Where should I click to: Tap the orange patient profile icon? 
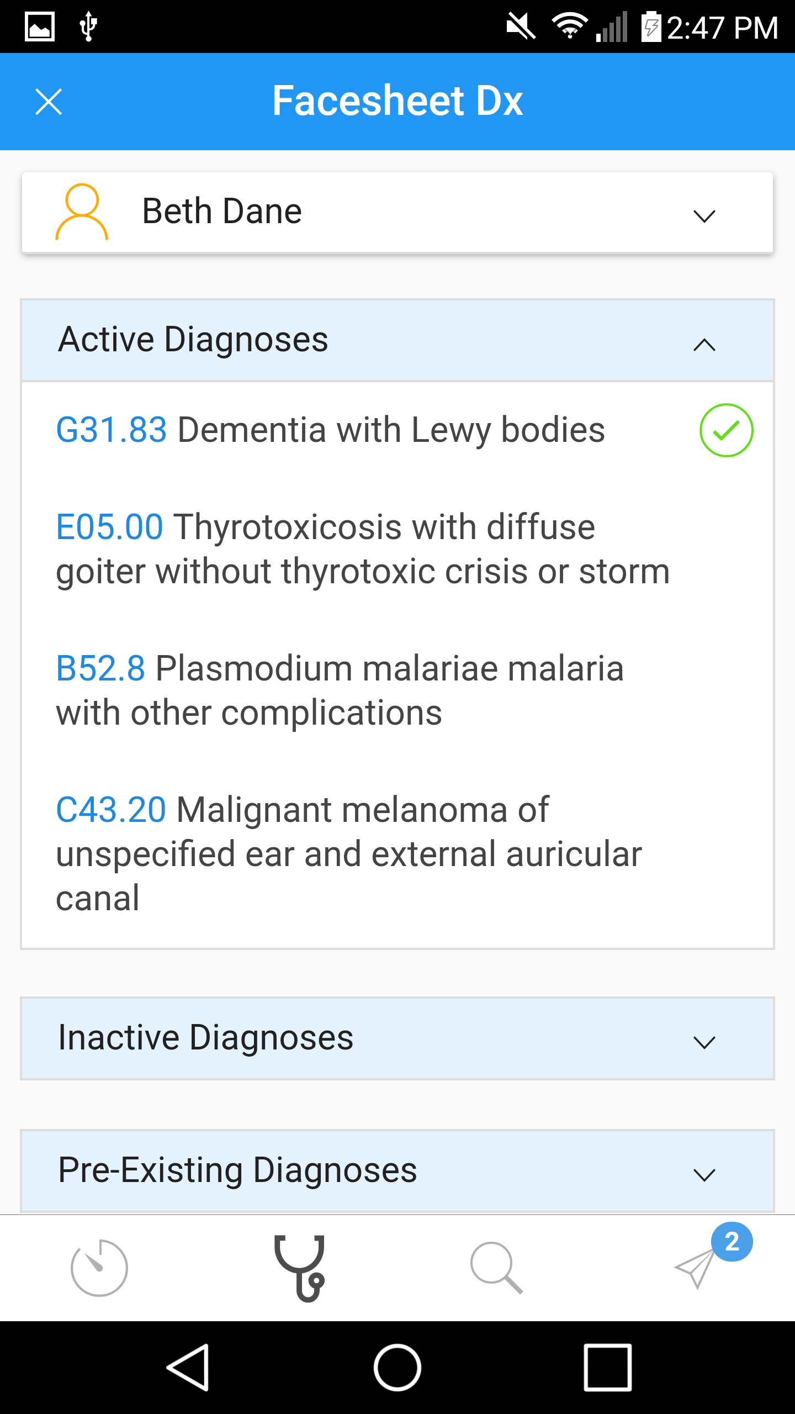coord(82,212)
